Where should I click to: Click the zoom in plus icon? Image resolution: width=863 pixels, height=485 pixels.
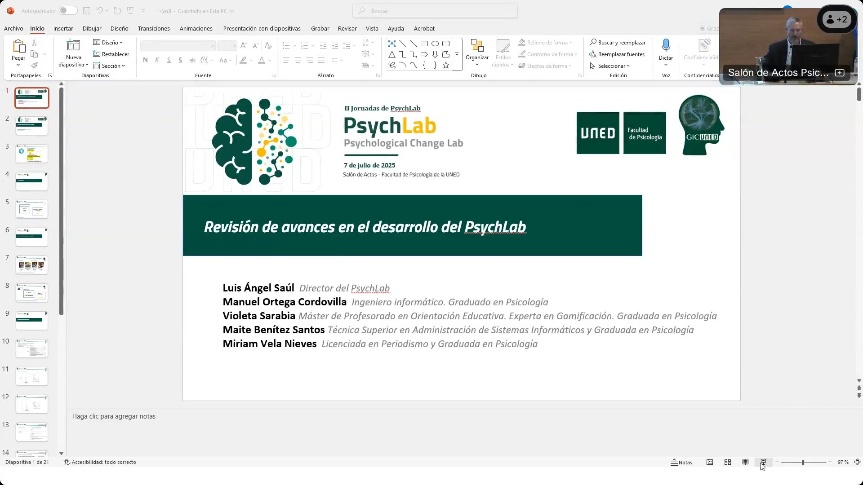[x=830, y=462]
